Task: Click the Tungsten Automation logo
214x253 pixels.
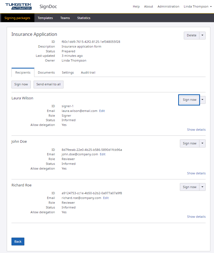Action: tap(18, 6)
